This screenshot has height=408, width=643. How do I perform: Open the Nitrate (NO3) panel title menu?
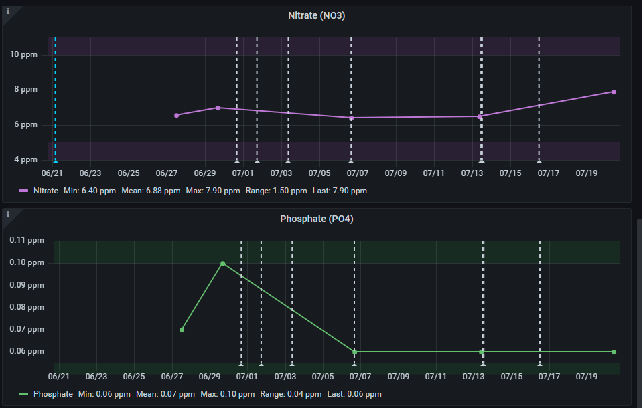click(x=317, y=15)
